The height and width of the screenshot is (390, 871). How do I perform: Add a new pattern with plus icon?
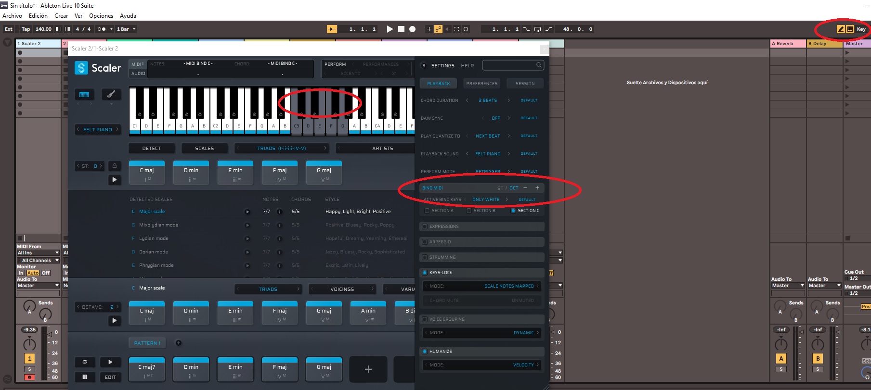pos(179,343)
